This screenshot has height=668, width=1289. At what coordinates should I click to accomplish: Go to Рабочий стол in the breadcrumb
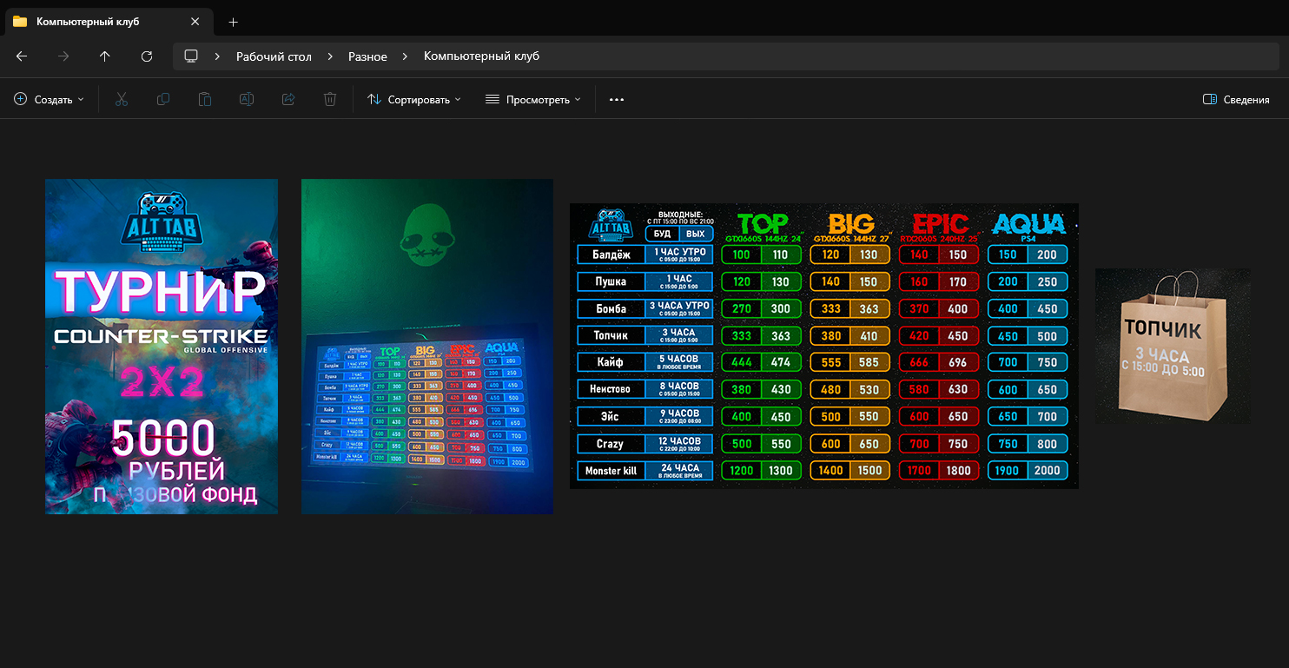click(274, 56)
